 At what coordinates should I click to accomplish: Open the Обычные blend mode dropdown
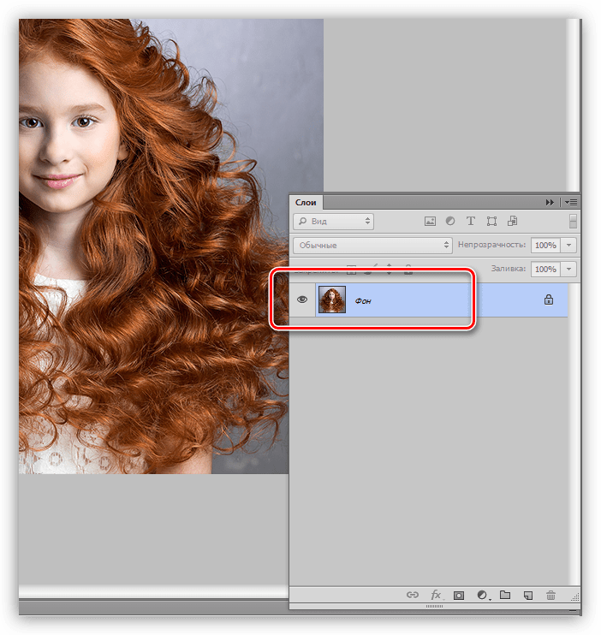point(372,246)
